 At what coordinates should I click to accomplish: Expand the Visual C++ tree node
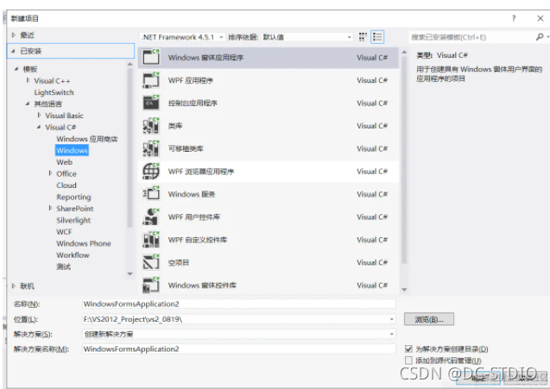(x=28, y=80)
